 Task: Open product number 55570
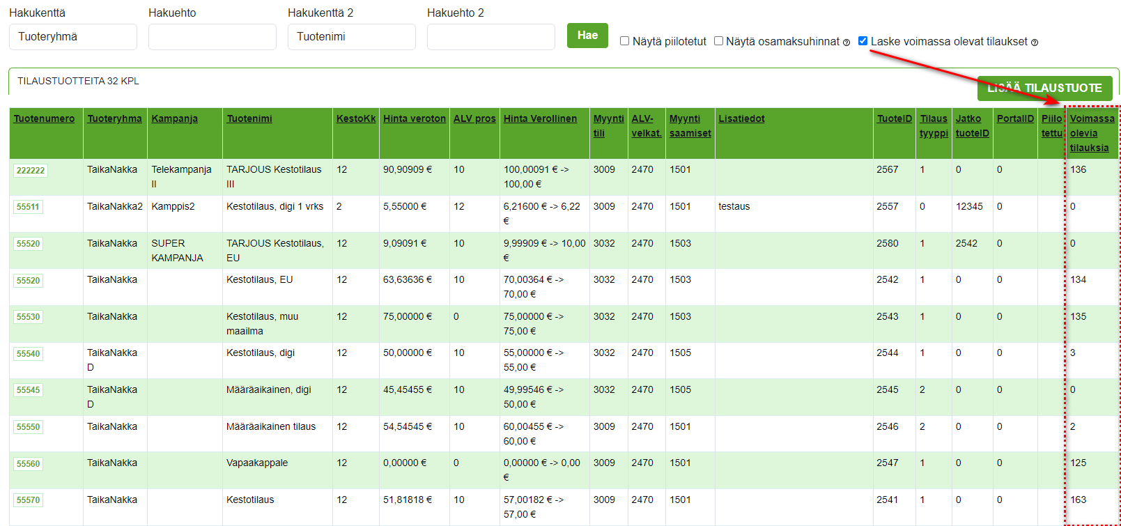pyautogui.click(x=28, y=500)
